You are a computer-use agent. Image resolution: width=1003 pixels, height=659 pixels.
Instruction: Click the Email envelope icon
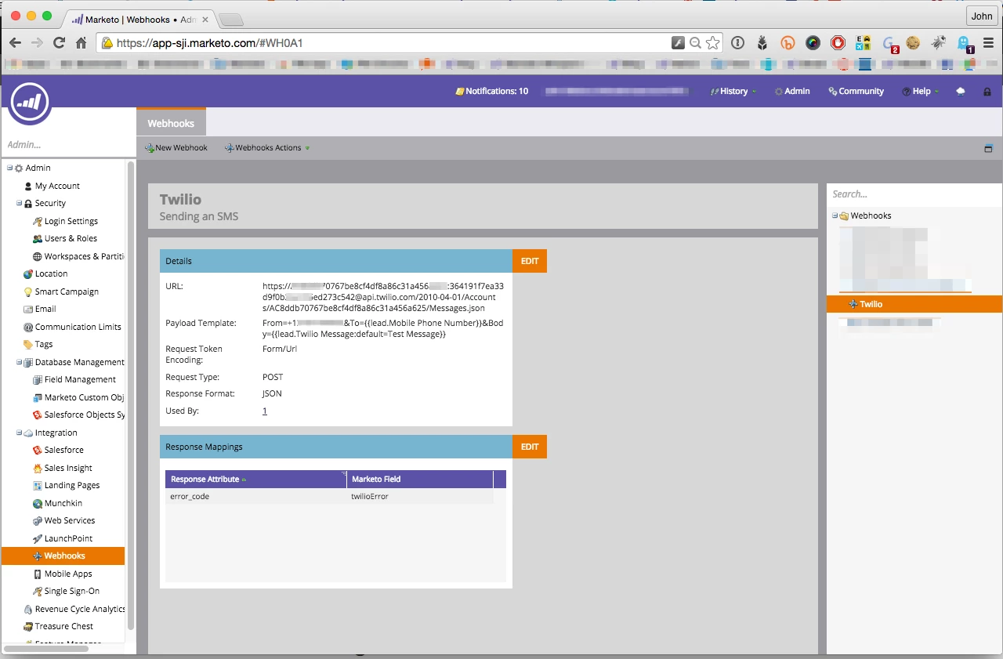pos(28,309)
